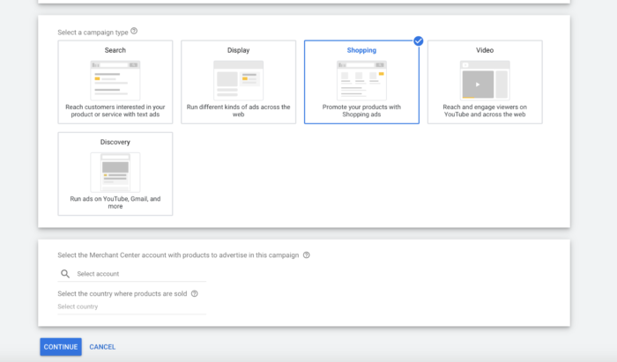Click help icon next to campaign type
The image size is (617, 362).
tap(134, 31)
